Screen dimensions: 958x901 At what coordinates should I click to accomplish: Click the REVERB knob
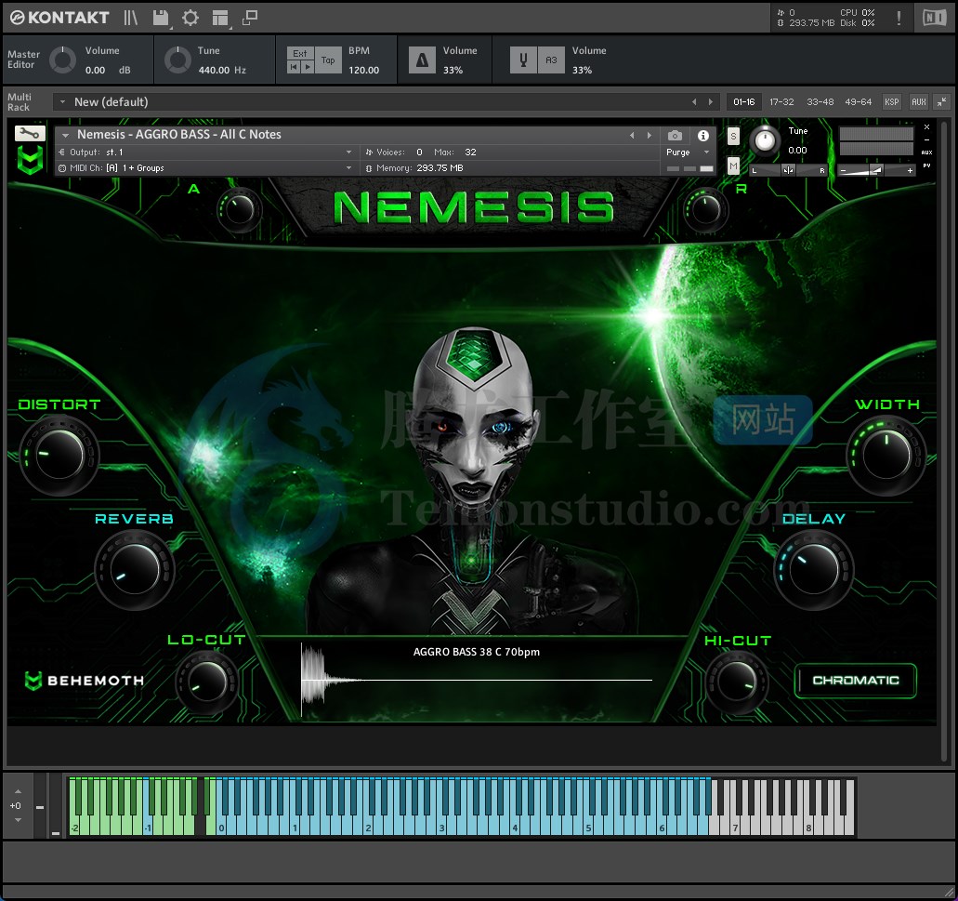[x=135, y=569]
